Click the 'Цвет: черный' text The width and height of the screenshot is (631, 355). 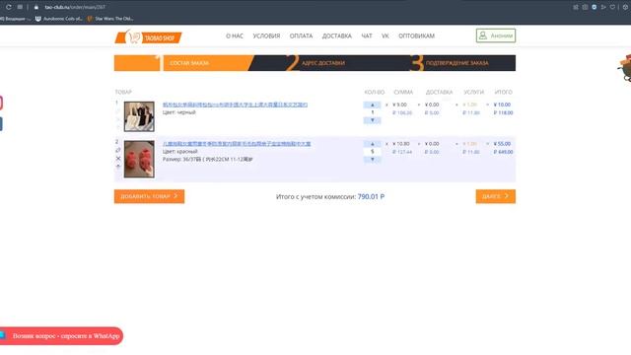179,112
